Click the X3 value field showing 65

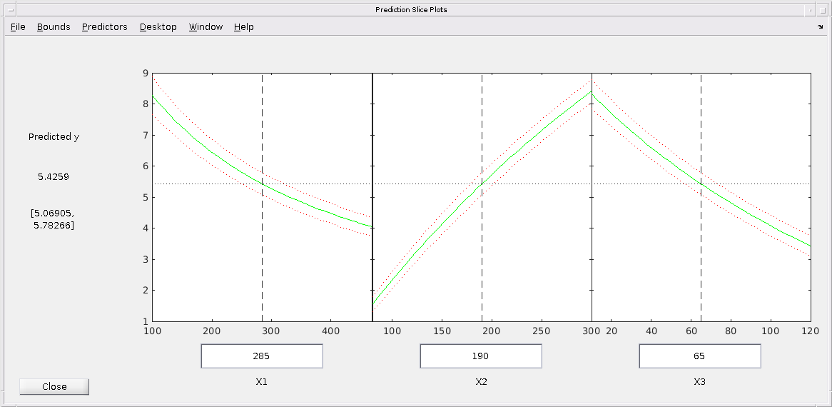[x=699, y=356]
